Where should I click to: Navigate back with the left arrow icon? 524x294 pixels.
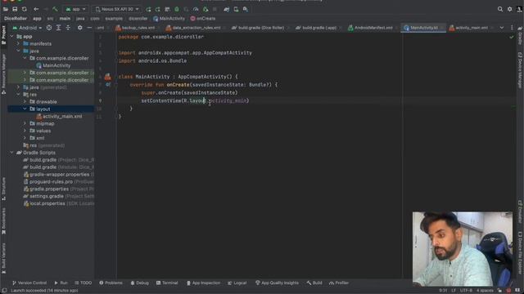click(36, 9)
